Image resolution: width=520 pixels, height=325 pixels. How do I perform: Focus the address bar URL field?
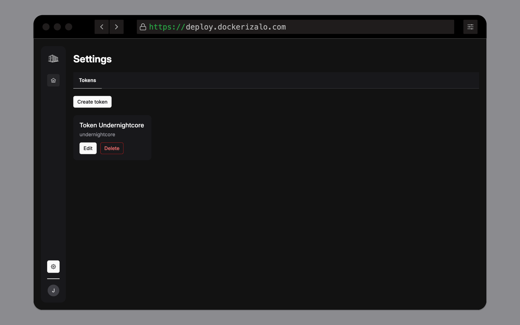tap(295, 27)
